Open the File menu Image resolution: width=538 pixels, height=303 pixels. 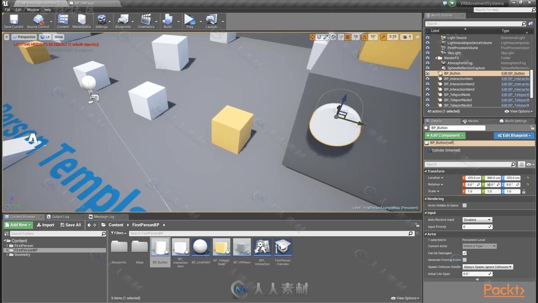[x=7, y=10]
